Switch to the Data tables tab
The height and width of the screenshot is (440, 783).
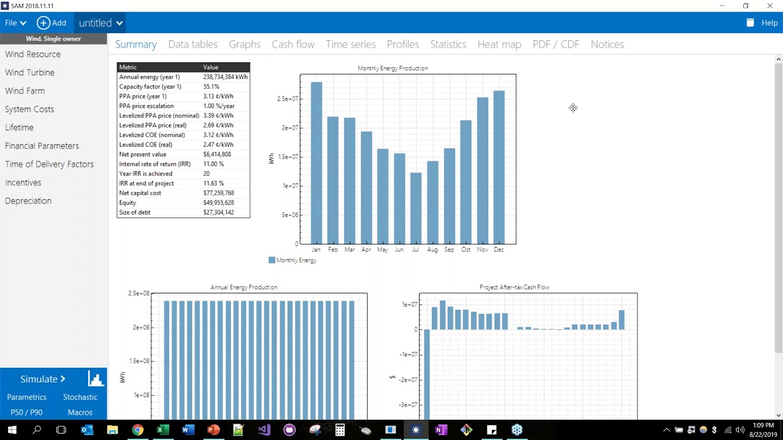[193, 44]
